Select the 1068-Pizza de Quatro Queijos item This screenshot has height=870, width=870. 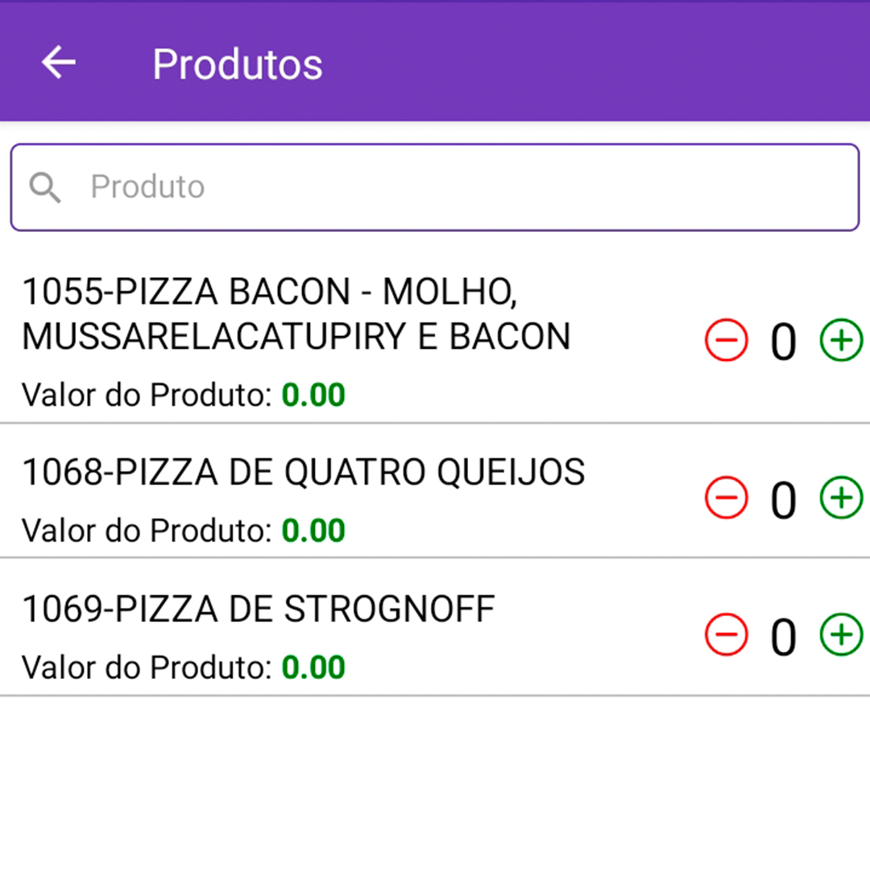point(304,473)
